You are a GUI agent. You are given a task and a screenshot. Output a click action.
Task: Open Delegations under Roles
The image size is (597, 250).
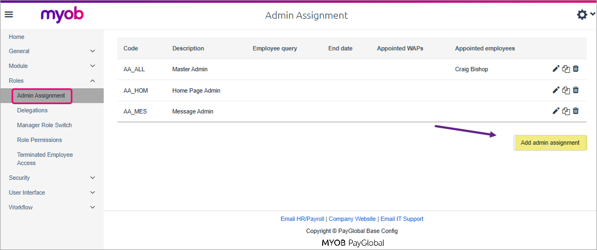[32, 110]
